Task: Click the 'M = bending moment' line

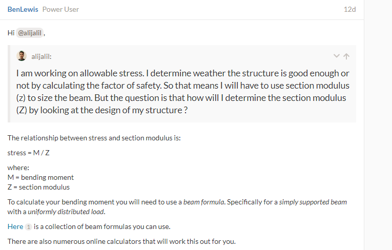Action: (40, 177)
